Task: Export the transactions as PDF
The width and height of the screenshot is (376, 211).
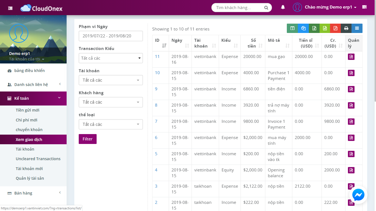Action: pyautogui.click(x=335, y=28)
